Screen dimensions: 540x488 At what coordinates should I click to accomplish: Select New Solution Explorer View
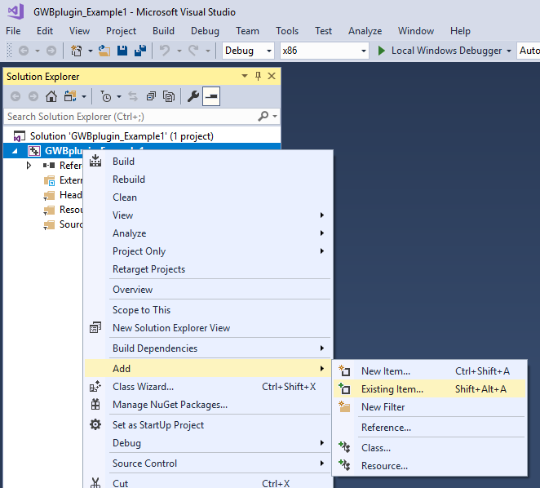pos(208,328)
